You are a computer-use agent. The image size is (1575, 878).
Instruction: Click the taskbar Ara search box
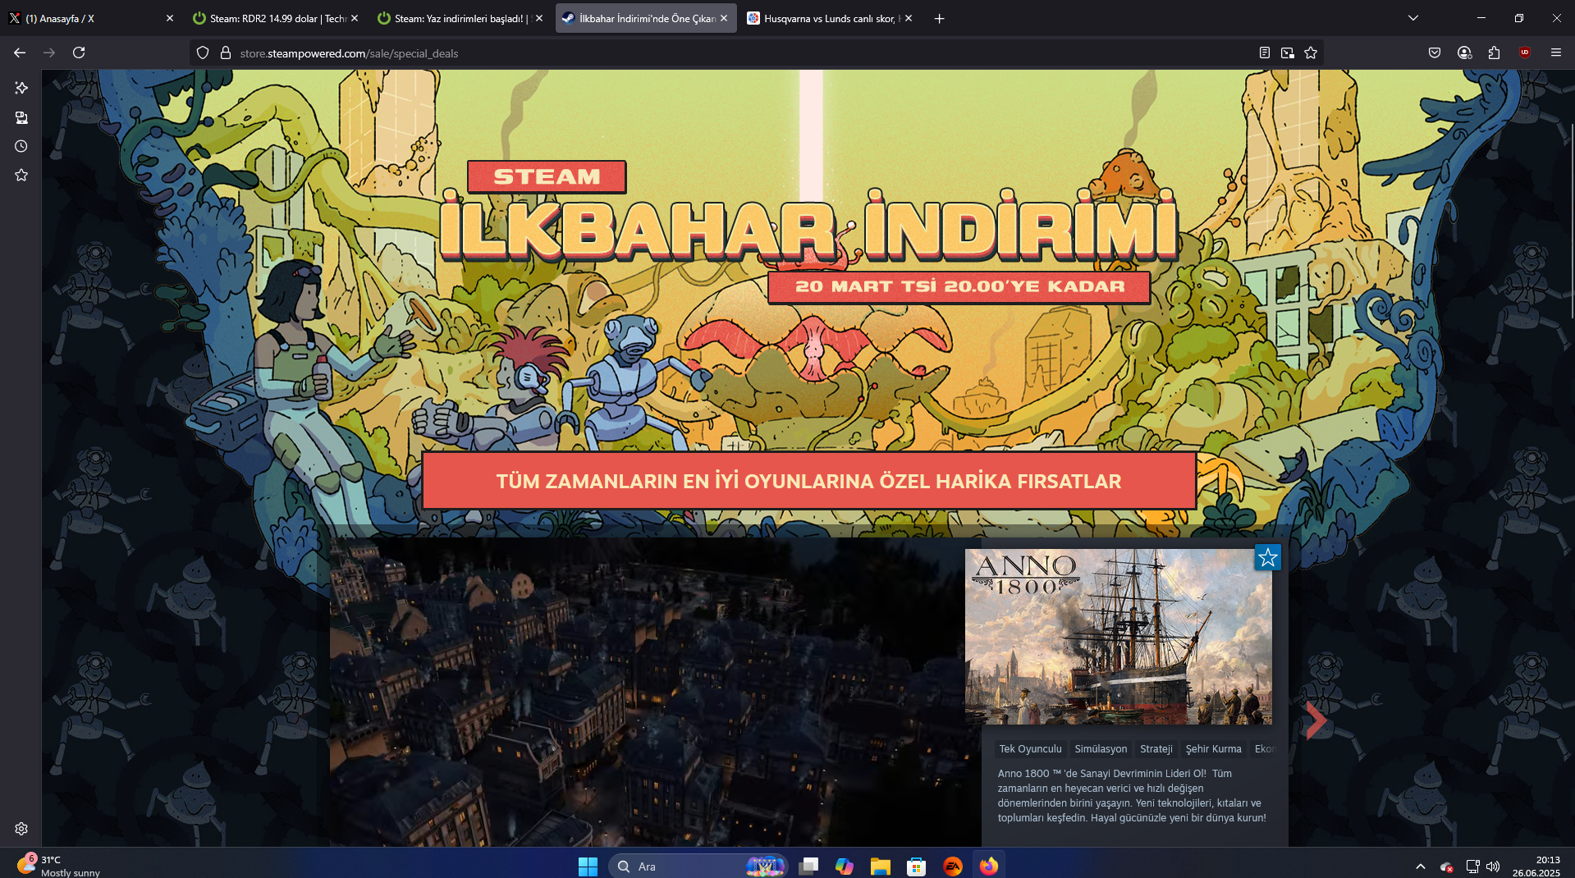698,867
